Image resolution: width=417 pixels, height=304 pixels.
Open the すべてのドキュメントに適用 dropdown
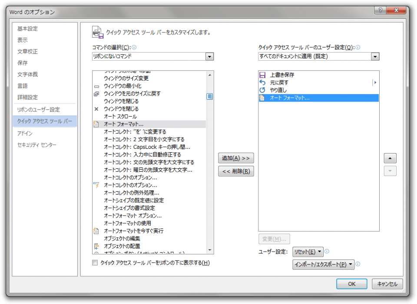click(x=375, y=56)
